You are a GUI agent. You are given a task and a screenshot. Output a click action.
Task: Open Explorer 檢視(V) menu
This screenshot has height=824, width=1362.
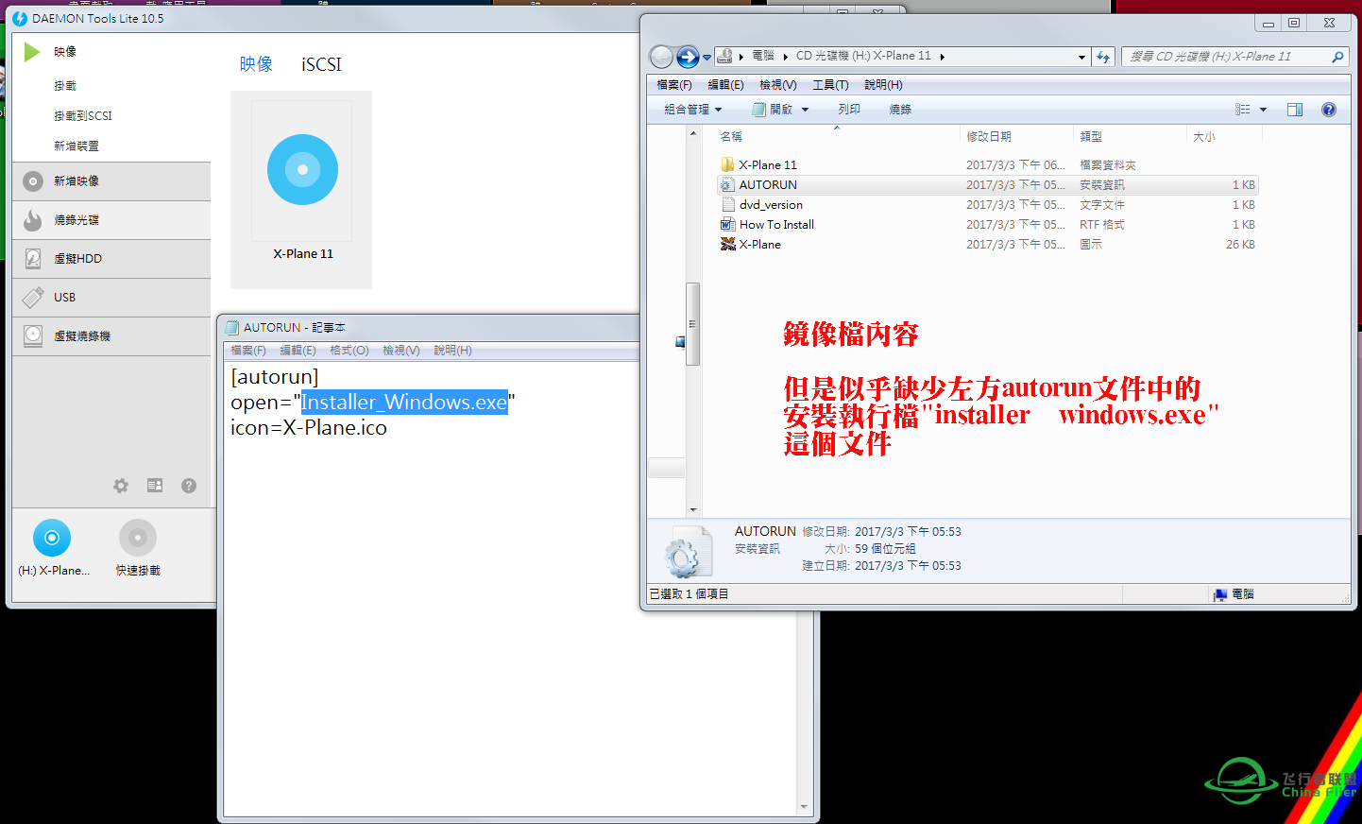pyautogui.click(x=778, y=85)
